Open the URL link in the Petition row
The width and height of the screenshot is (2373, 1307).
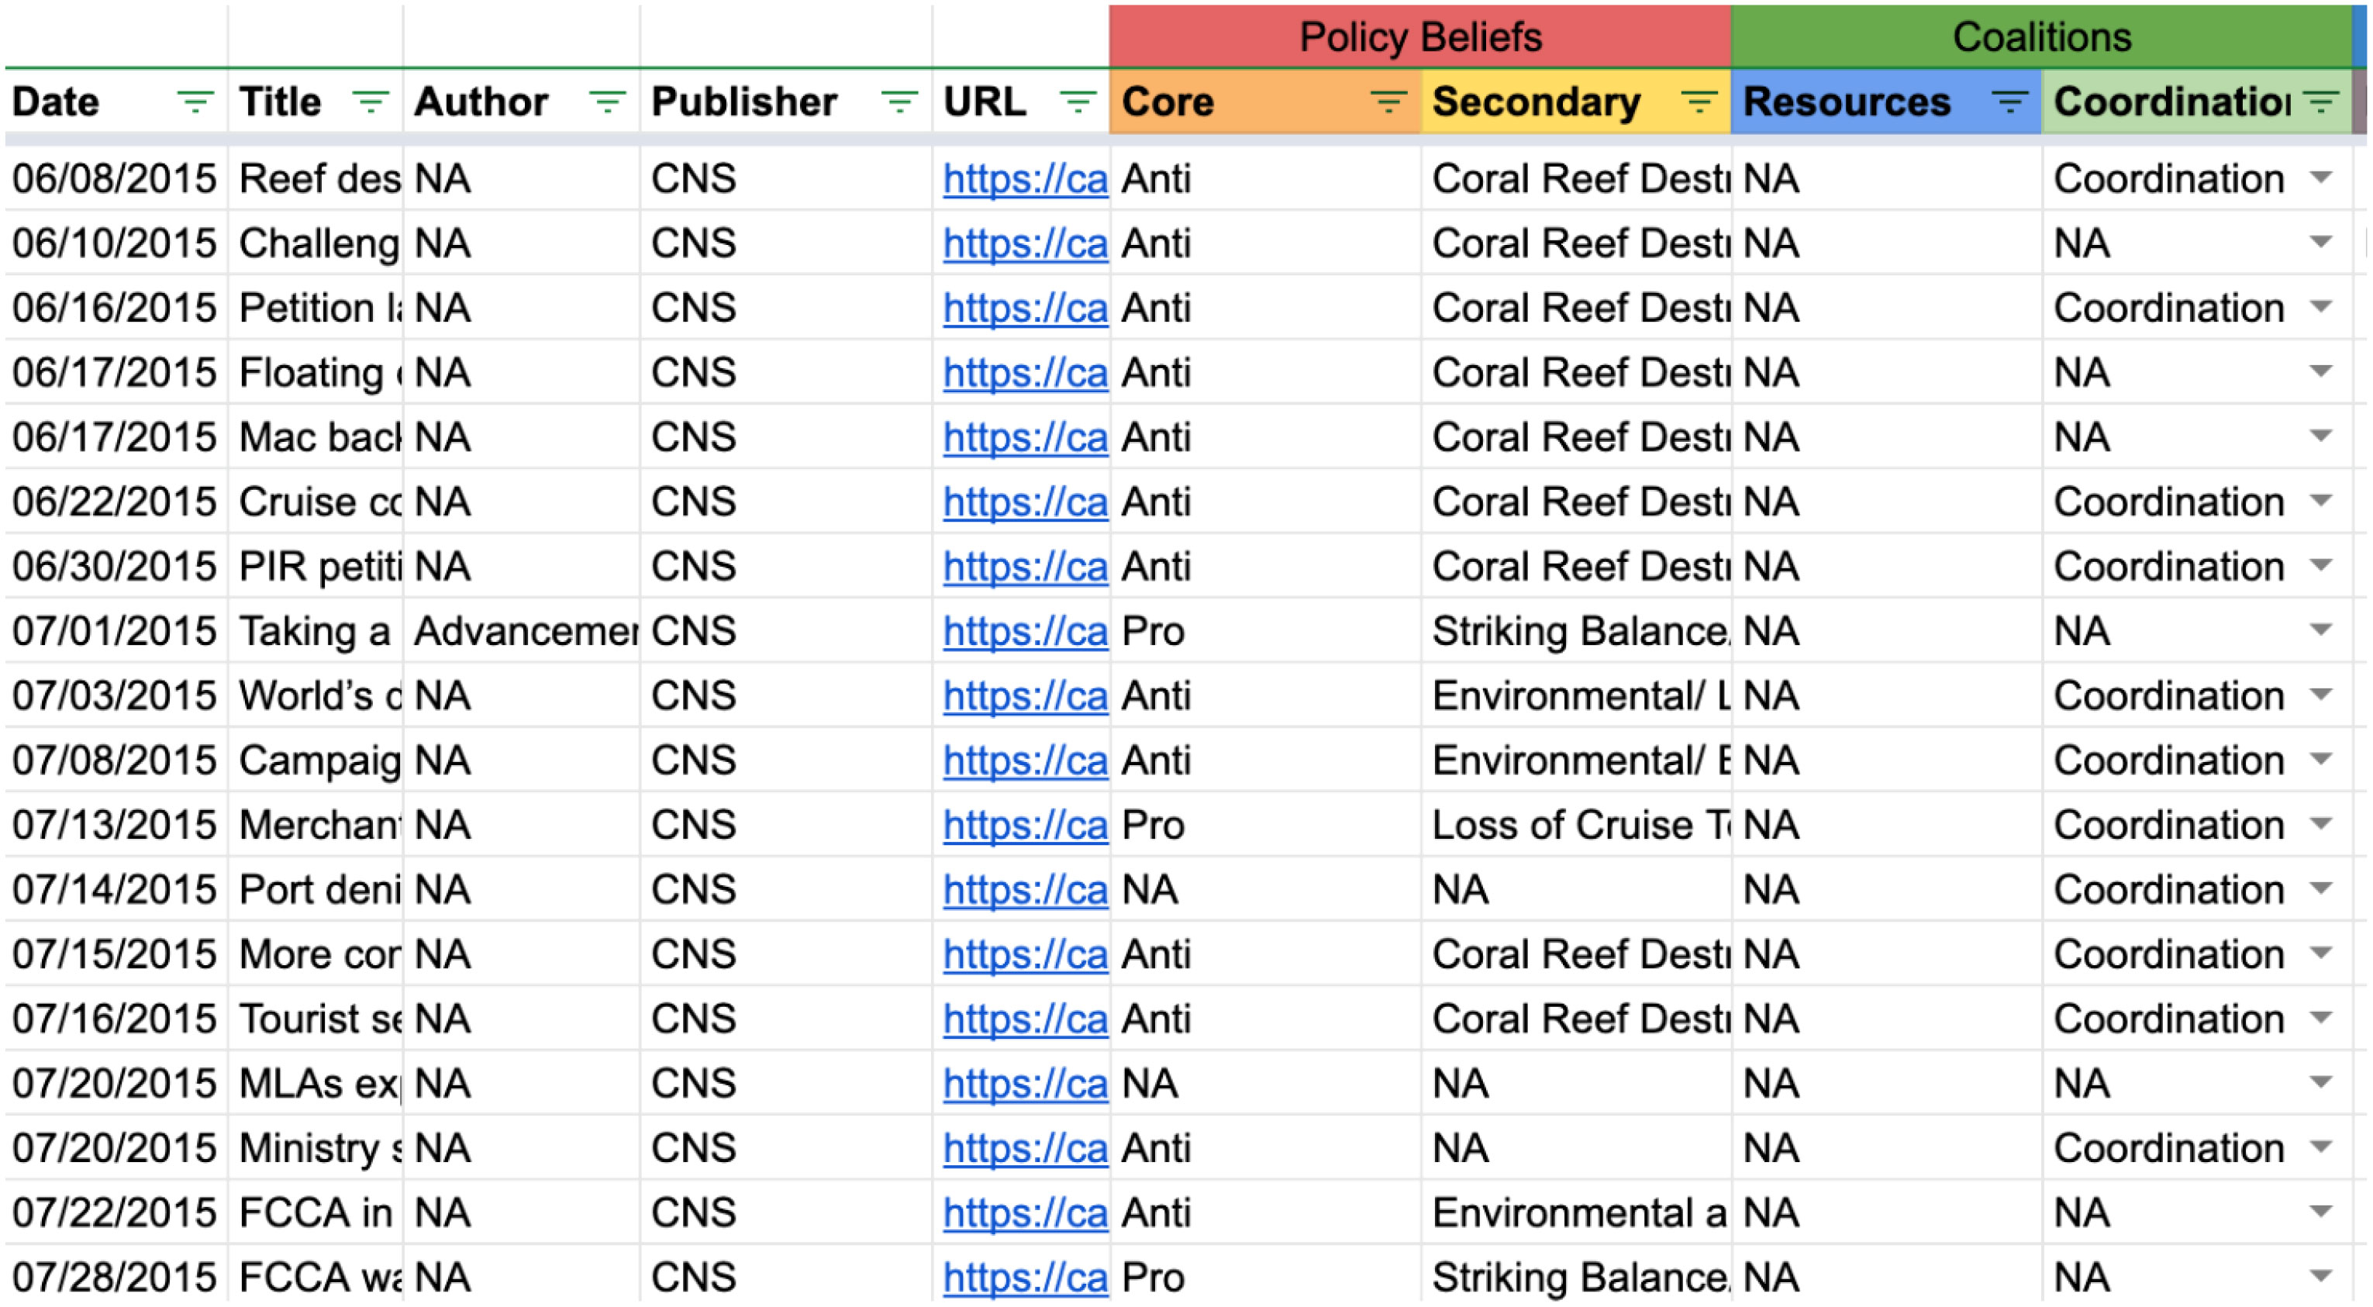[x=1024, y=308]
